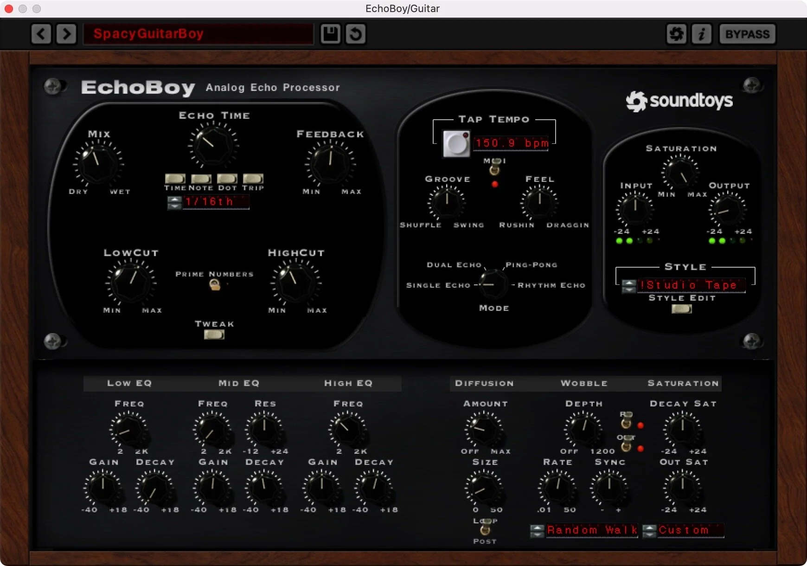Select Dot echo-time mode button
The image size is (807, 566).
tap(227, 179)
